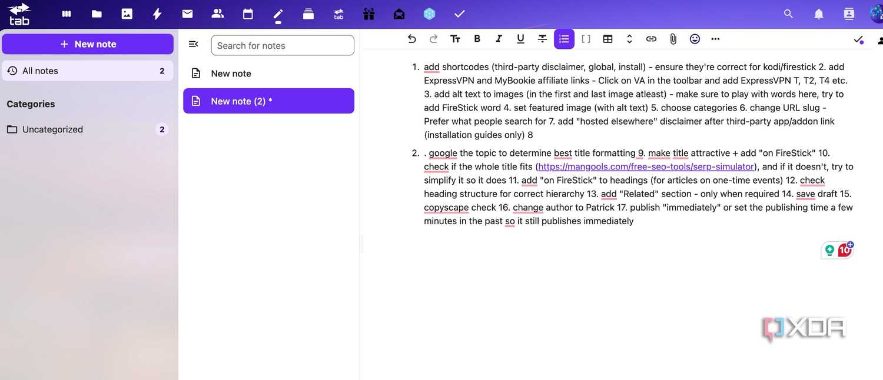Open the Contacts app
The width and height of the screenshot is (883, 380).
pyautogui.click(x=218, y=14)
